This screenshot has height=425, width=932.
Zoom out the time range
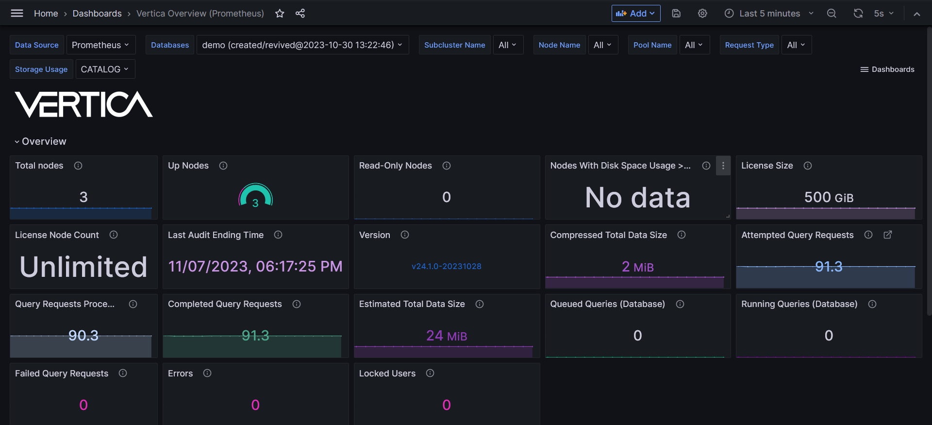tap(832, 13)
